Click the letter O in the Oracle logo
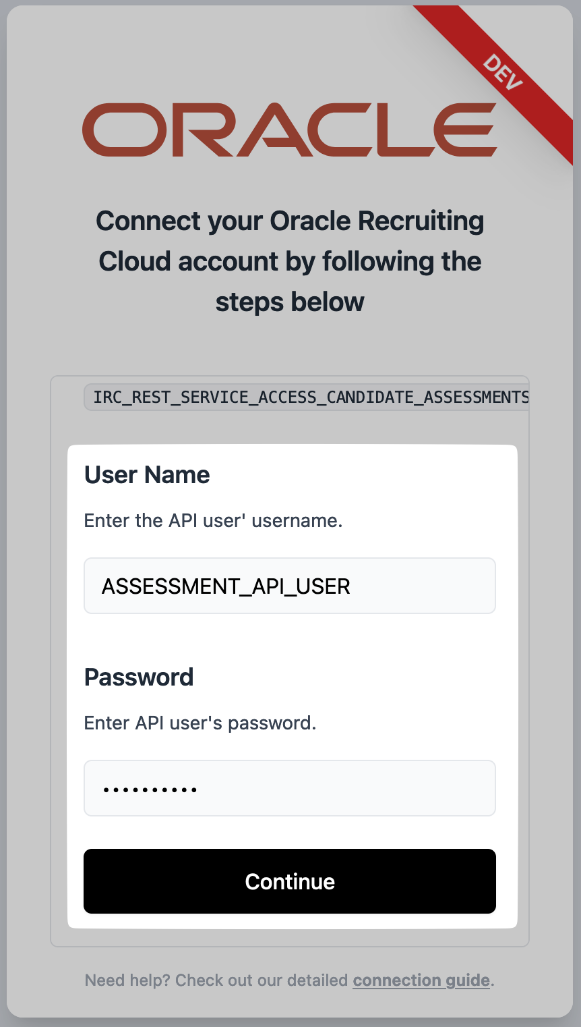 (x=117, y=130)
